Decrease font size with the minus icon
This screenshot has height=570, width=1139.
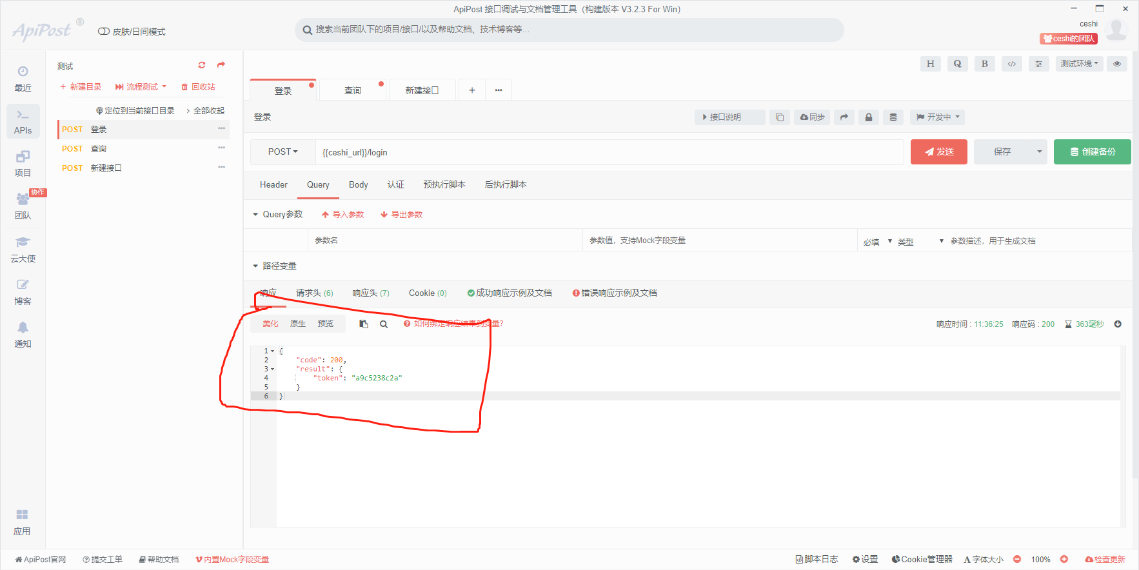click(1017, 560)
